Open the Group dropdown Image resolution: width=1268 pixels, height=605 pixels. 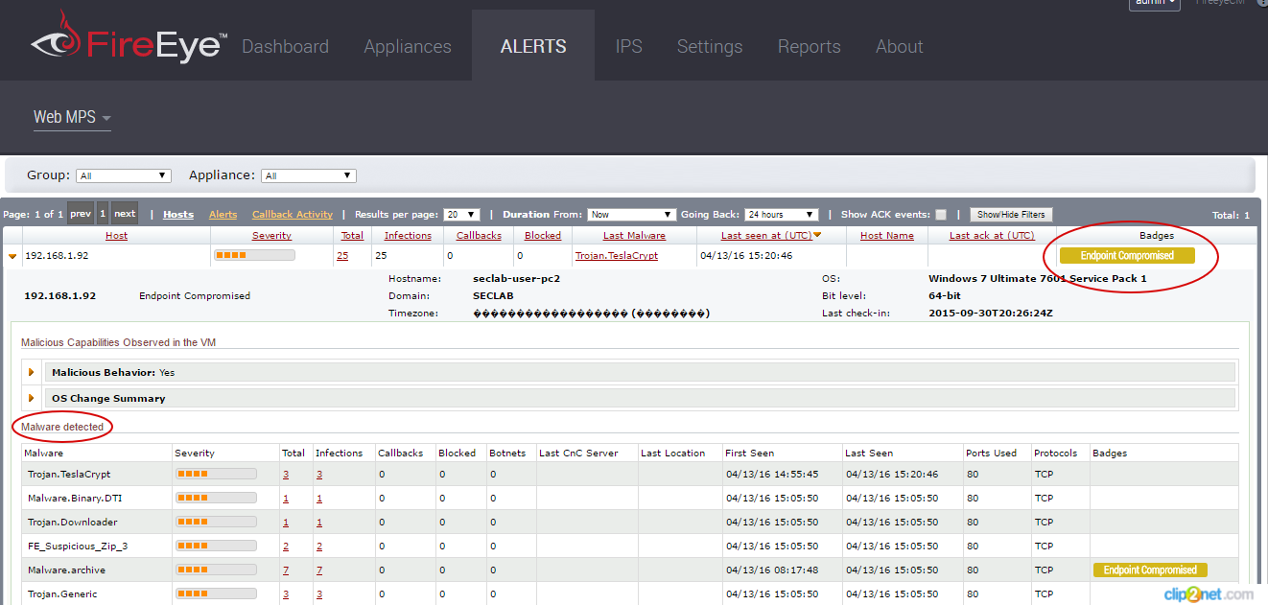coord(124,175)
